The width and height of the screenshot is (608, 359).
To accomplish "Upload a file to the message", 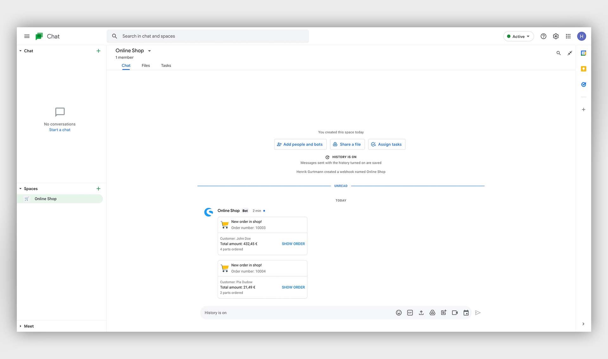I will [421, 313].
